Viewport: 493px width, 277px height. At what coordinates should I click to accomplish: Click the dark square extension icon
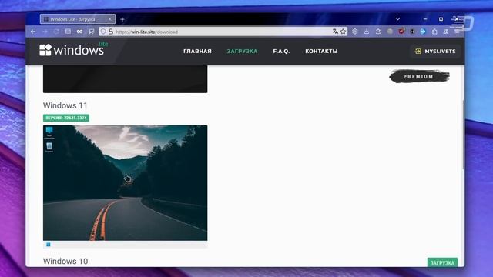click(x=412, y=32)
